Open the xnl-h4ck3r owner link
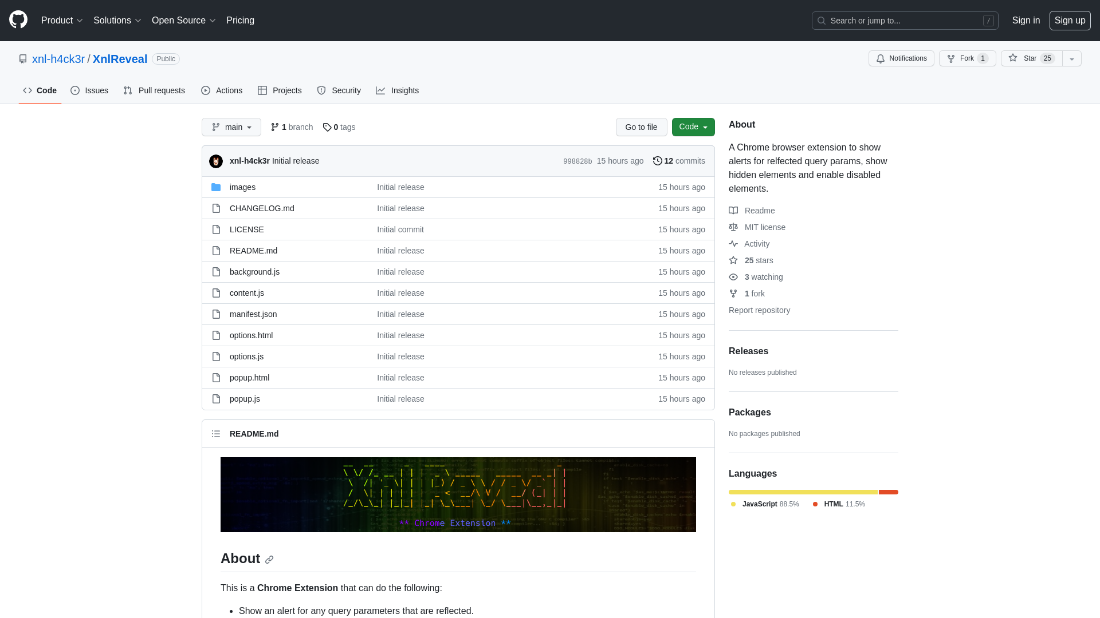 coord(58,59)
